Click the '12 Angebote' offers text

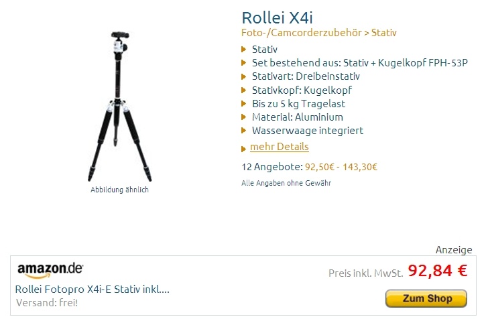tap(272, 167)
